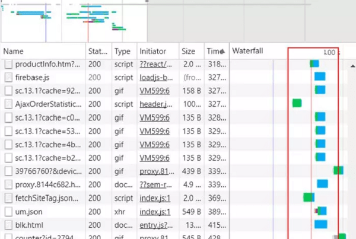
Task: Sort by the Name column header
Action: [x=14, y=52]
